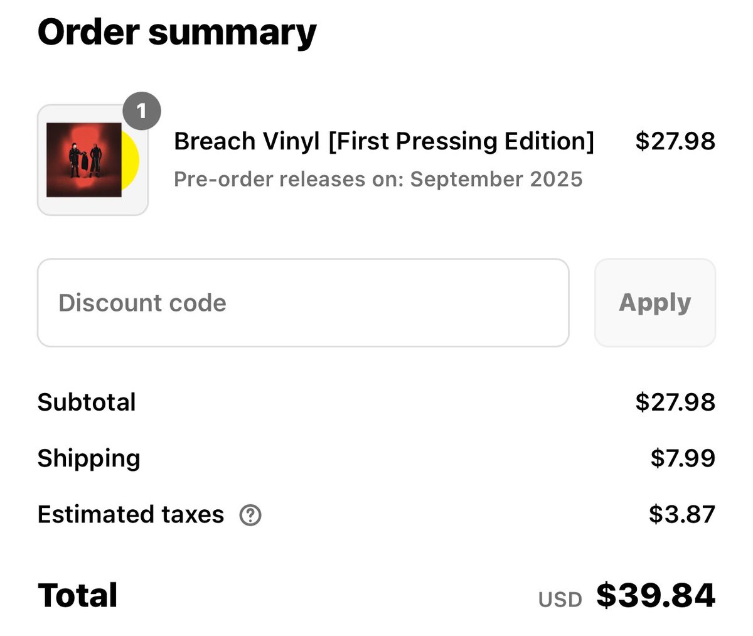Image resolution: width=753 pixels, height=636 pixels.
Task: Click the tax amount $3.87
Action: click(x=682, y=515)
